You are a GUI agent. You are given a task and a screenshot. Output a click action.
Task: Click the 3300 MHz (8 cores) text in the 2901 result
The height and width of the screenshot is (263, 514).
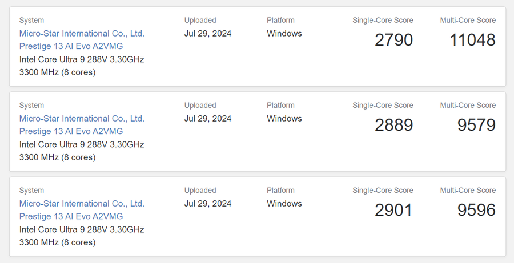coord(57,242)
